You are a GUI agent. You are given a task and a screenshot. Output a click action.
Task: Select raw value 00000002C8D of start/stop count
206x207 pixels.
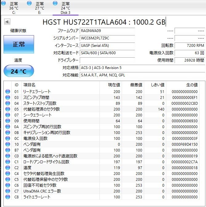184,103
